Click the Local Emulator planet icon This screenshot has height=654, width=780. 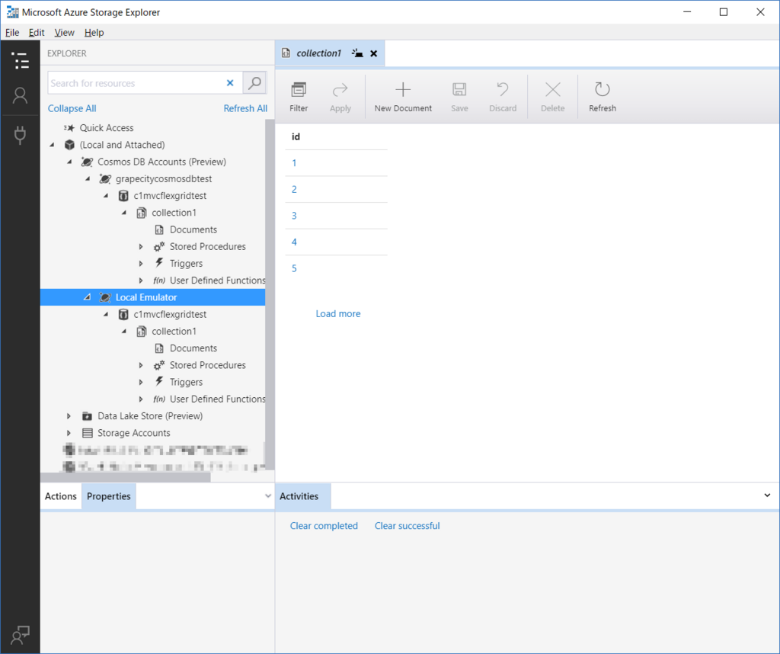coord(105,297)
